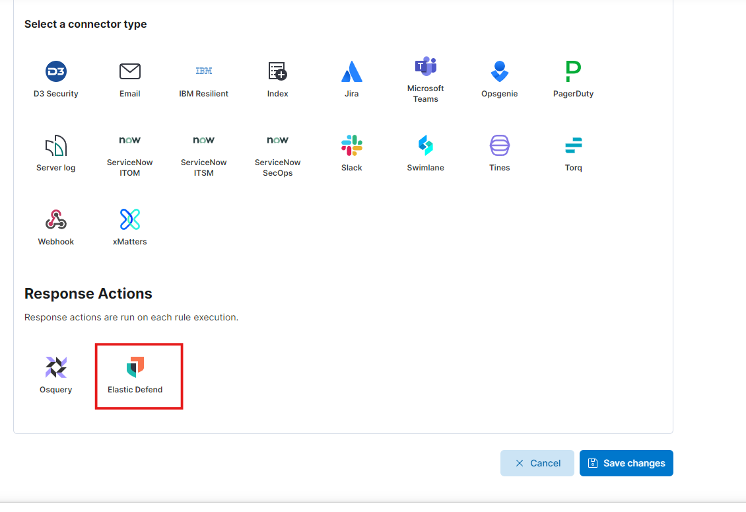
Task: Select the D3 Security connector icon
Action: click(56, 71)
